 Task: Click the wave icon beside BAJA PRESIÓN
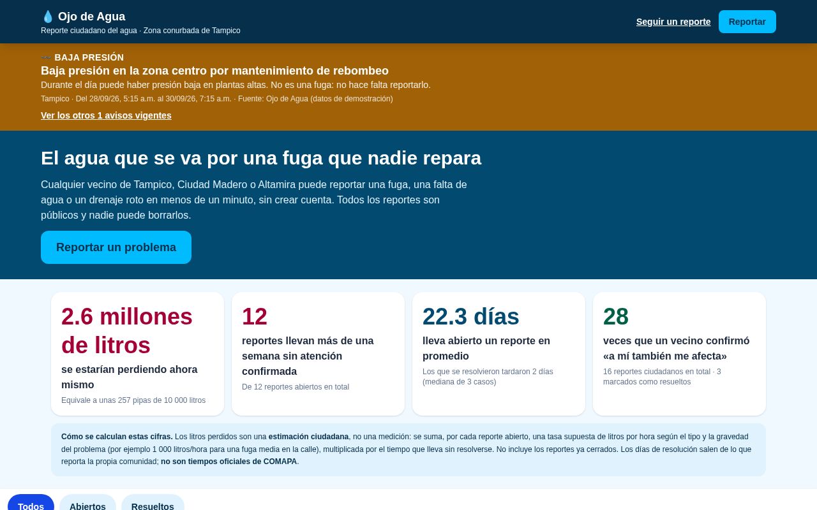tap(46, 57)
